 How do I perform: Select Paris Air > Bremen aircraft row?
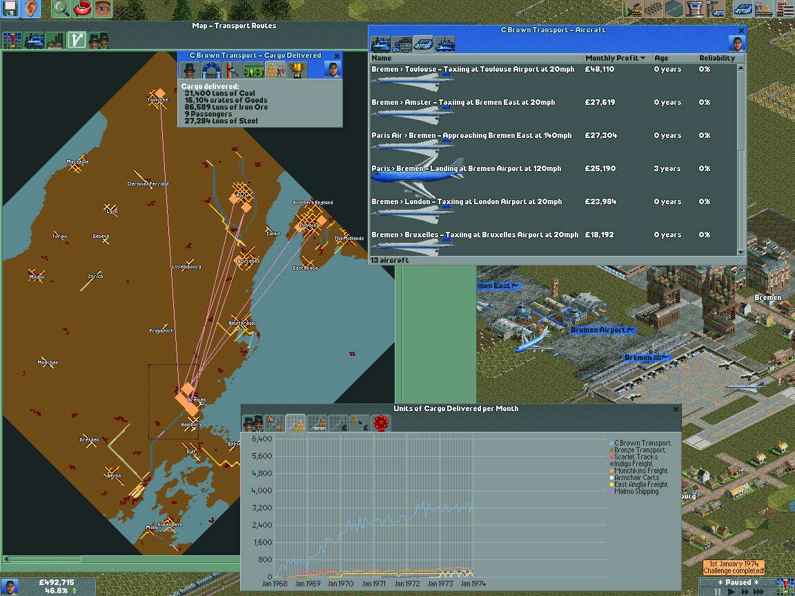pyautogui.click(x=553, y=146)
